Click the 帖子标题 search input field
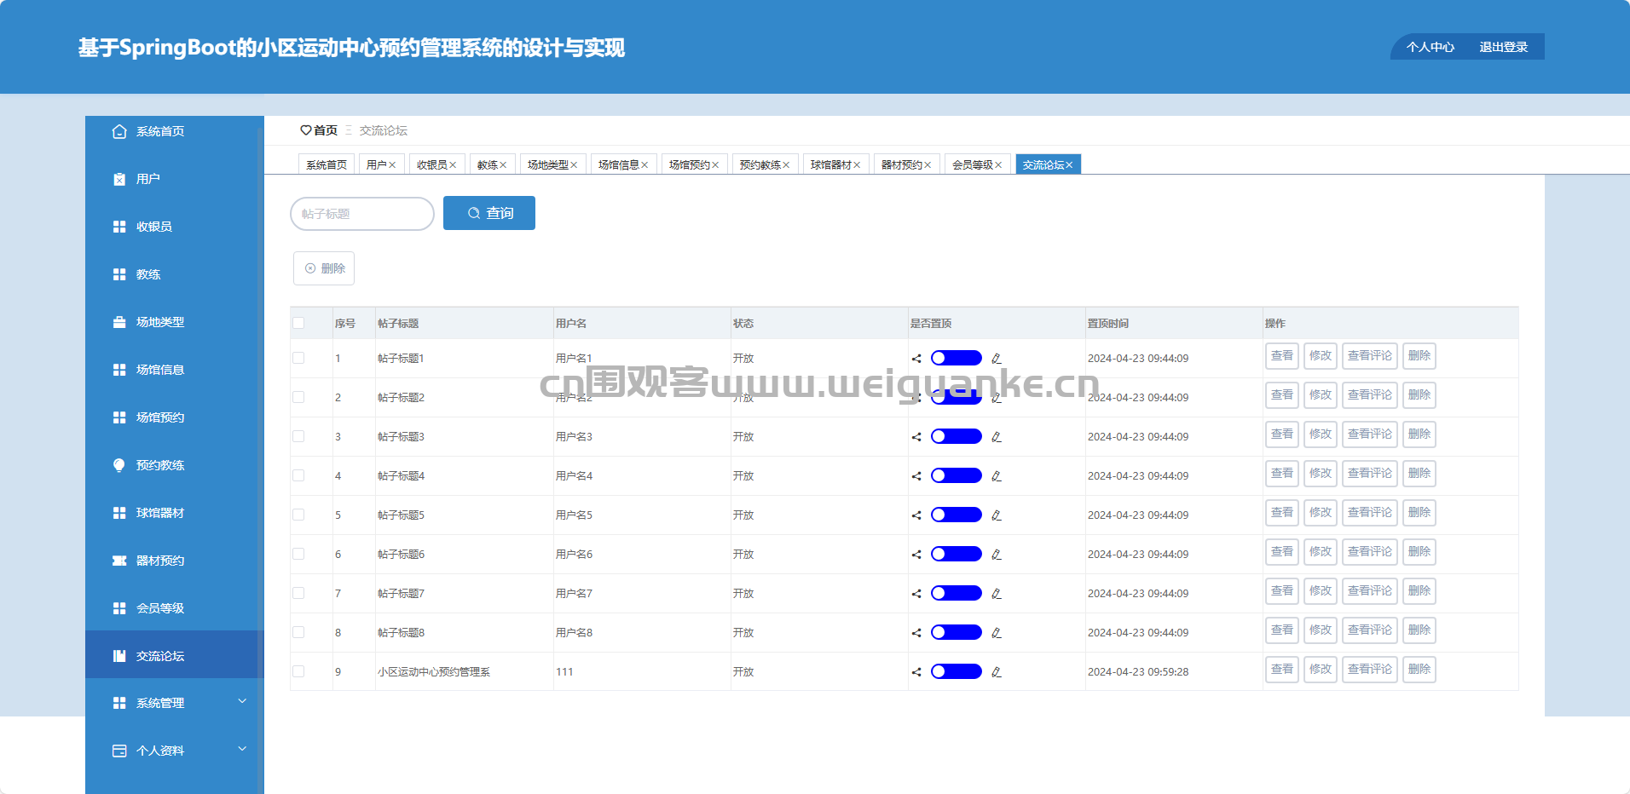Viewport: 1630px width, 794px height. 362,214
